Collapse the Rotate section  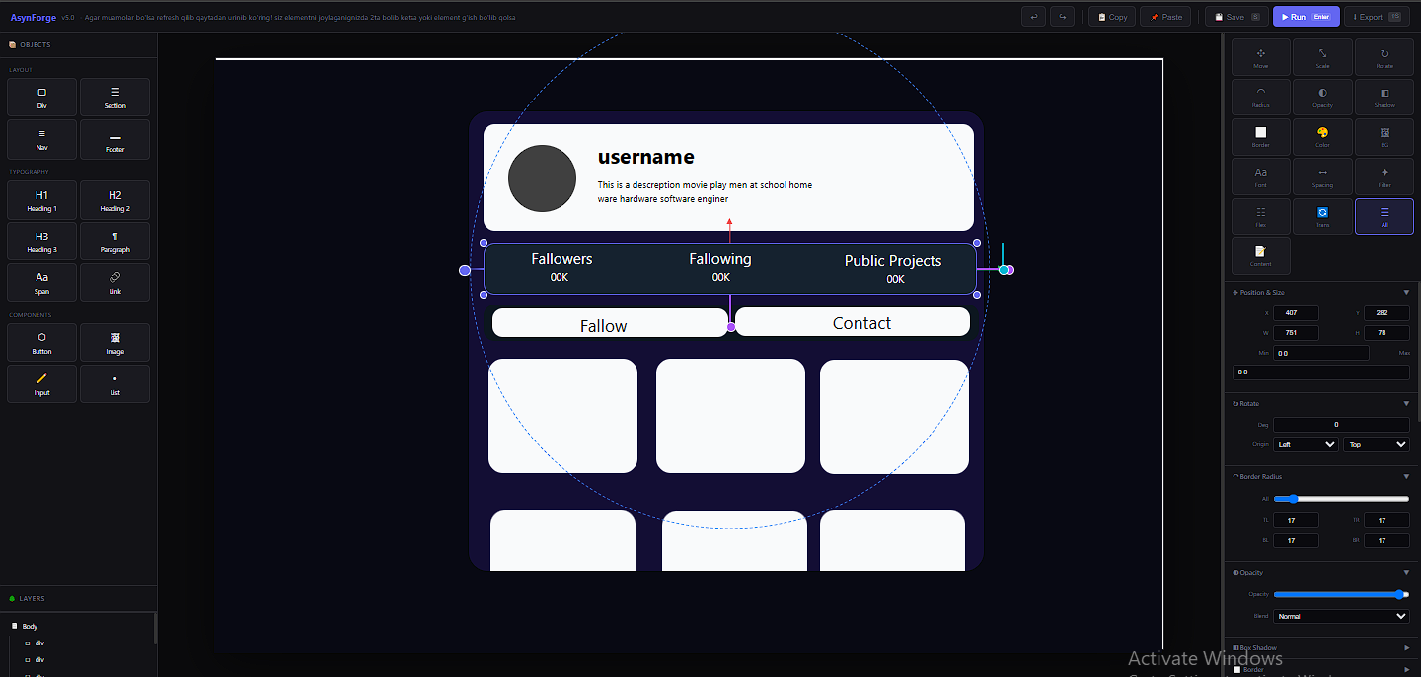[x=1406, y=403]
